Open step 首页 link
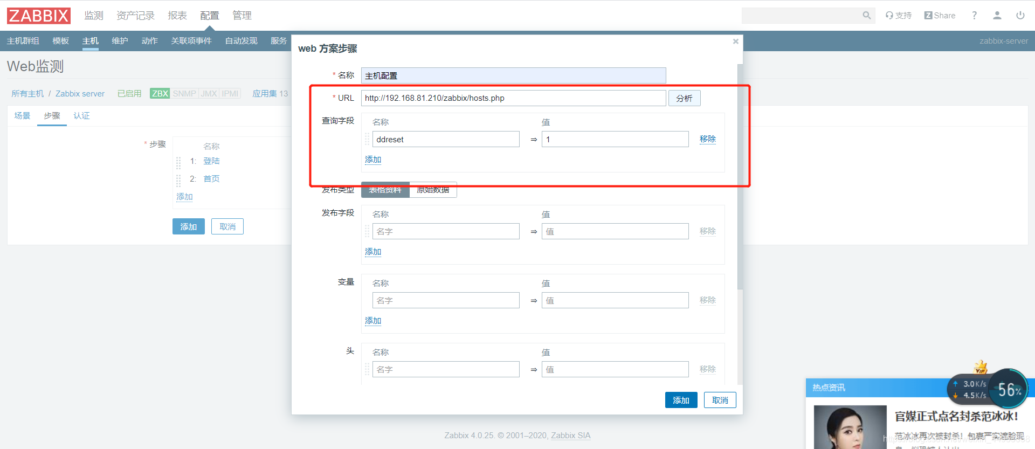Viewport: 1035px width, 449px height. [212, 179]
